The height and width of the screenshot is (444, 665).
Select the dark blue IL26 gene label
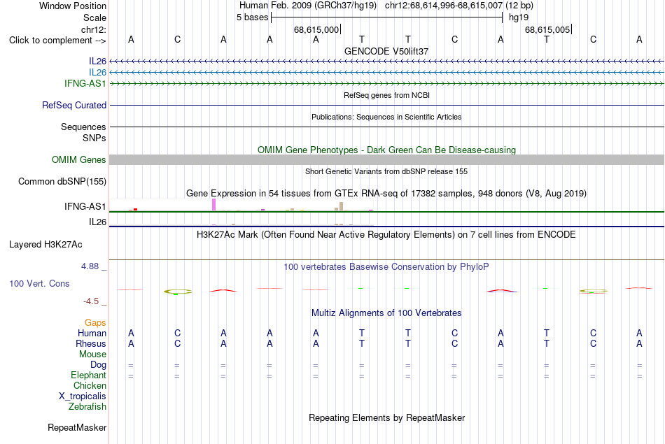(x=97, y=62)
